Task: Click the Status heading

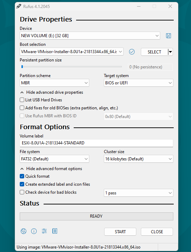Action: (x=29, y=203)
